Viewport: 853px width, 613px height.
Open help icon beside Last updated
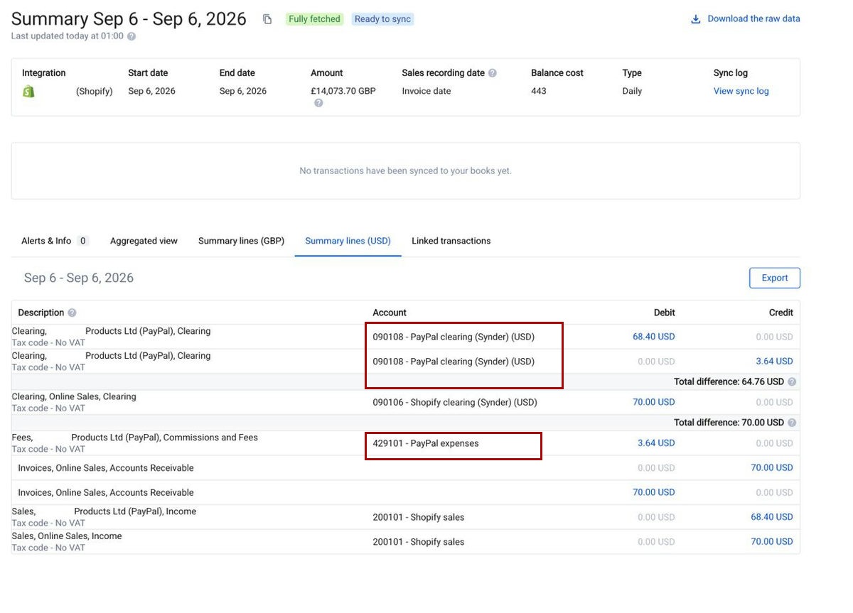tap(132, 36)
